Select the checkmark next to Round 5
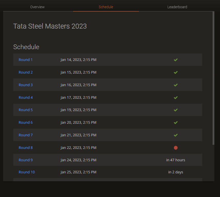This screenshot has height=197, width=220. tap(176, 110)
